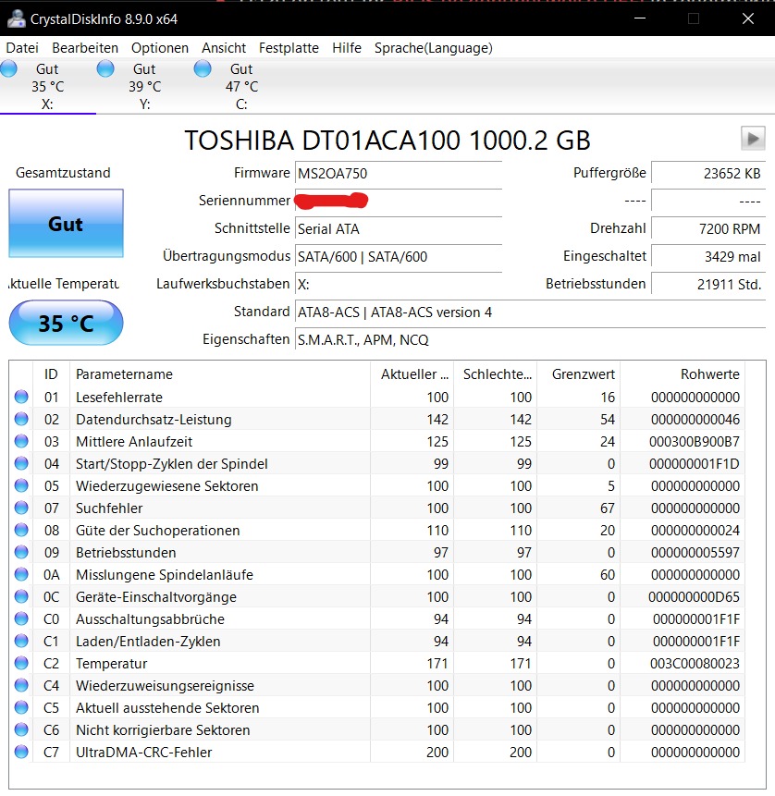Click raw value 000000005597
The width and height of the screenshot is (775, 796).
(695, 552)
